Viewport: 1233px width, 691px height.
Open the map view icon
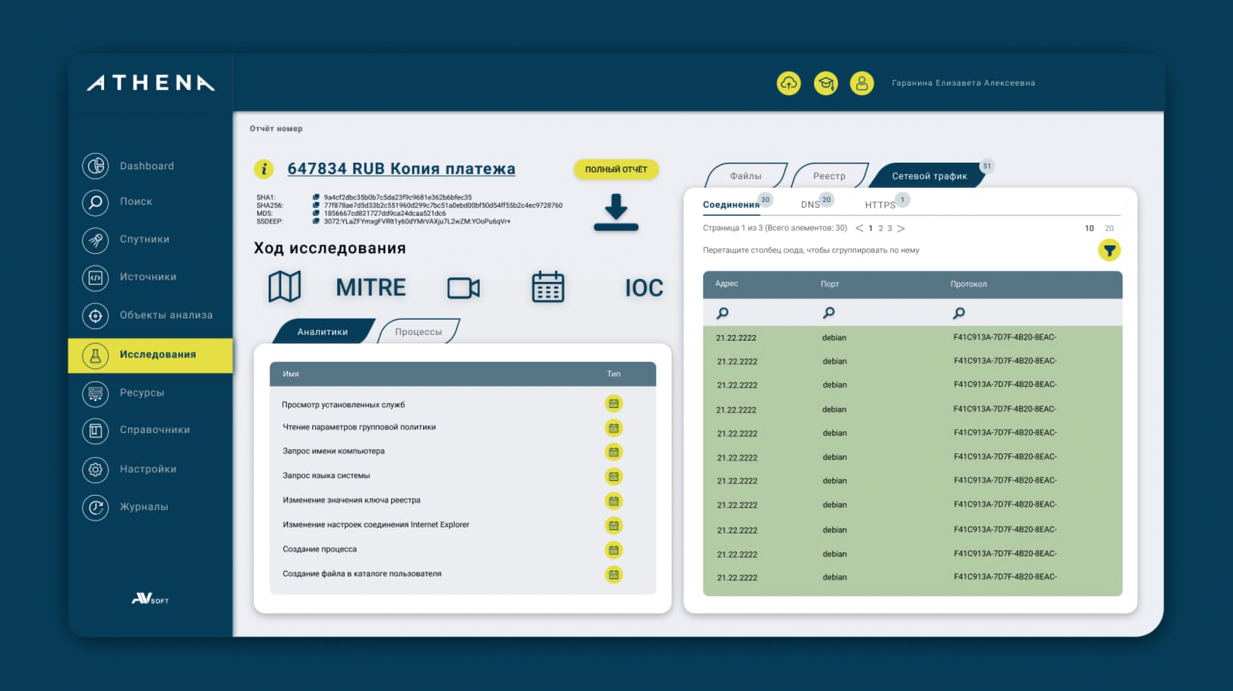coord(284,287)
